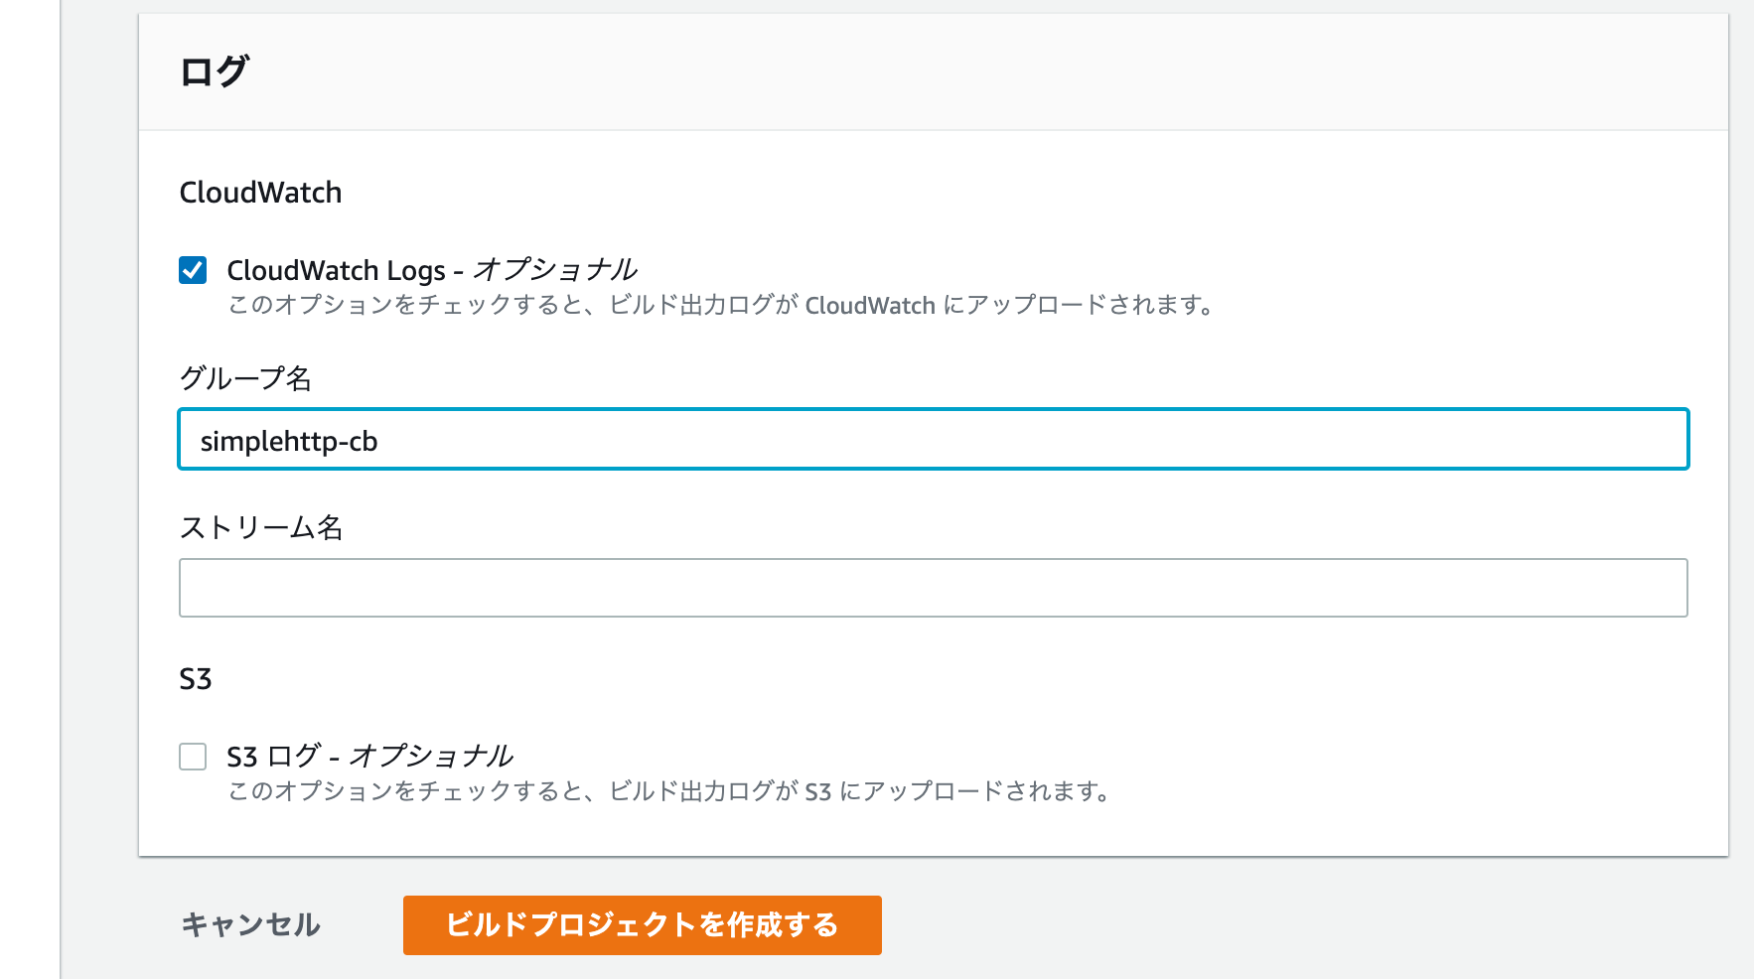Image resolution: width=1754 pixels, height=979 pixels.
Task: Click the CloudWatch section heading
Action: 260,192
